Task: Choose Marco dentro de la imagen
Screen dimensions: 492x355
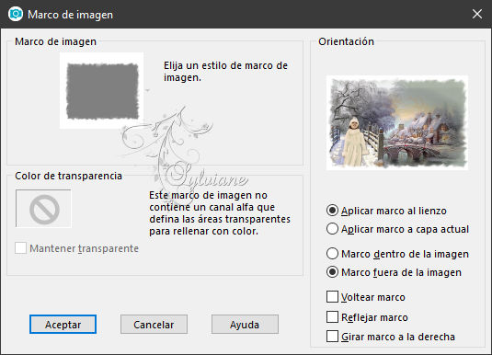Action: [332, 254]
